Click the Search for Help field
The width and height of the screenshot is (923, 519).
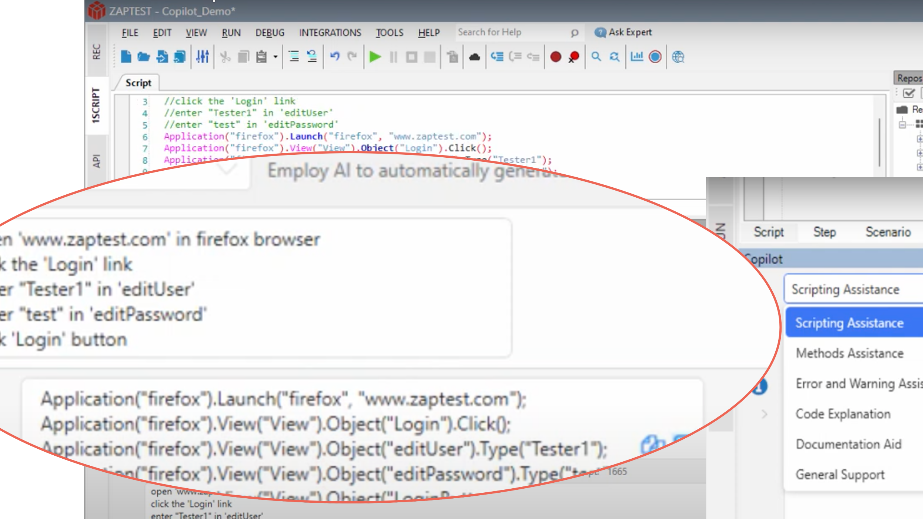(511, 33)
